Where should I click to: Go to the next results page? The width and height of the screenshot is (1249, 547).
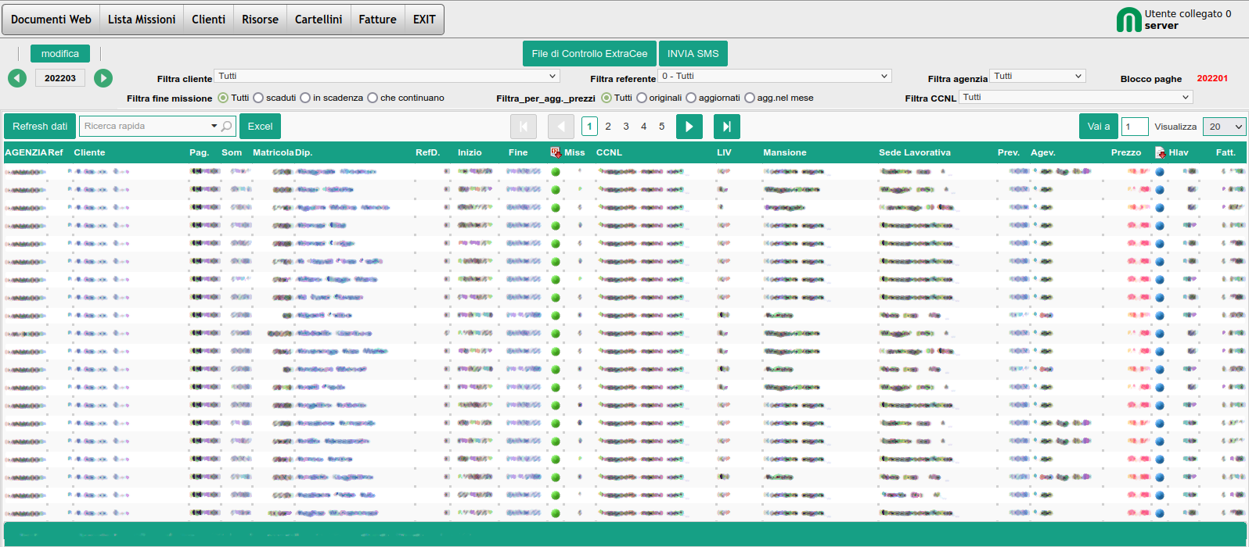pyautogui.click(x=689, y=127)
